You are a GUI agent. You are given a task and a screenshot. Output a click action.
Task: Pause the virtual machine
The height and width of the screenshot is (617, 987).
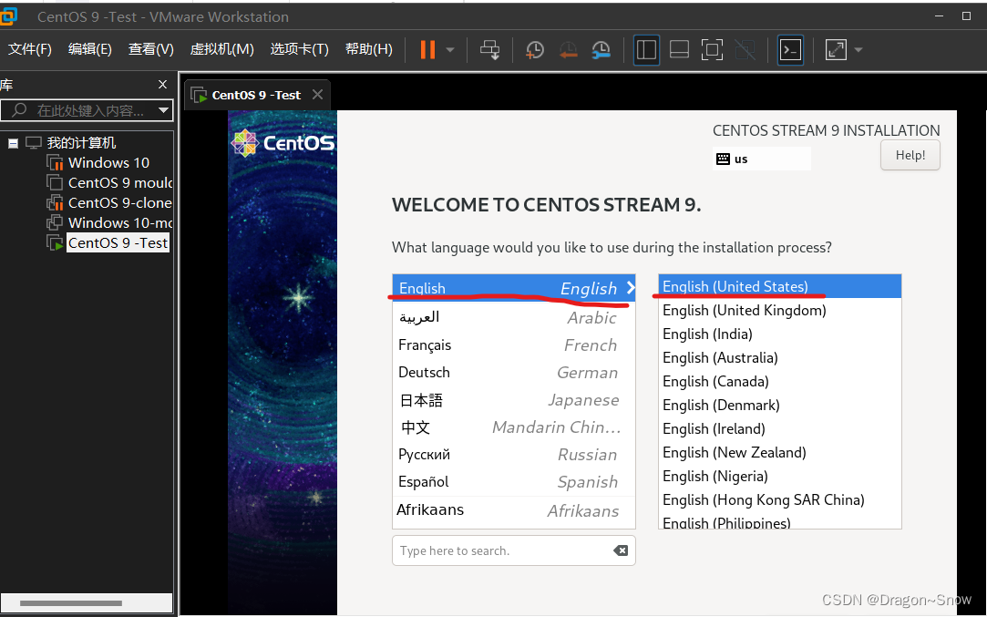(x=427, y=49)
